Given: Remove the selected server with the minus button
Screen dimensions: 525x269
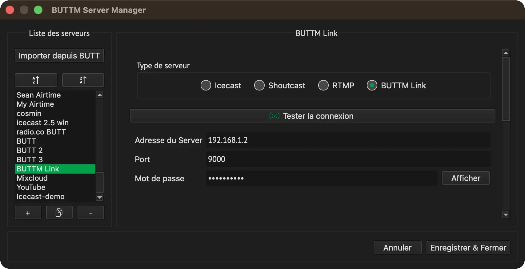Looking at the screenshot, I should [x=91, y=213].
